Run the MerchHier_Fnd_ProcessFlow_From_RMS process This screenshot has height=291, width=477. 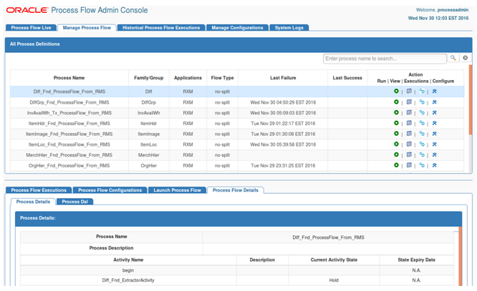click(x=396, y=154)
